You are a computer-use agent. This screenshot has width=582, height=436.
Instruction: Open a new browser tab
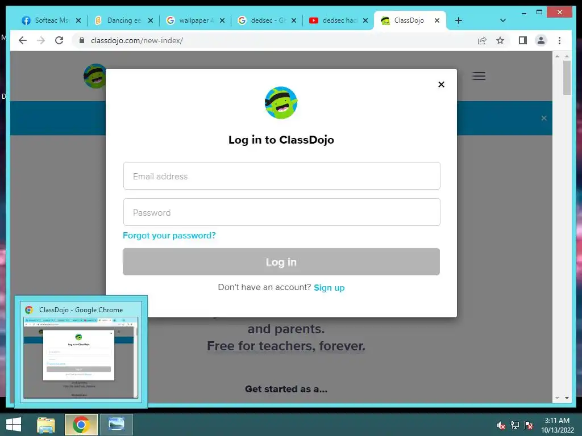459,20
